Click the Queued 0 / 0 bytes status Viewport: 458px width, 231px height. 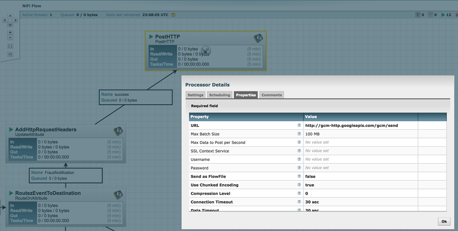pos(79,15)
